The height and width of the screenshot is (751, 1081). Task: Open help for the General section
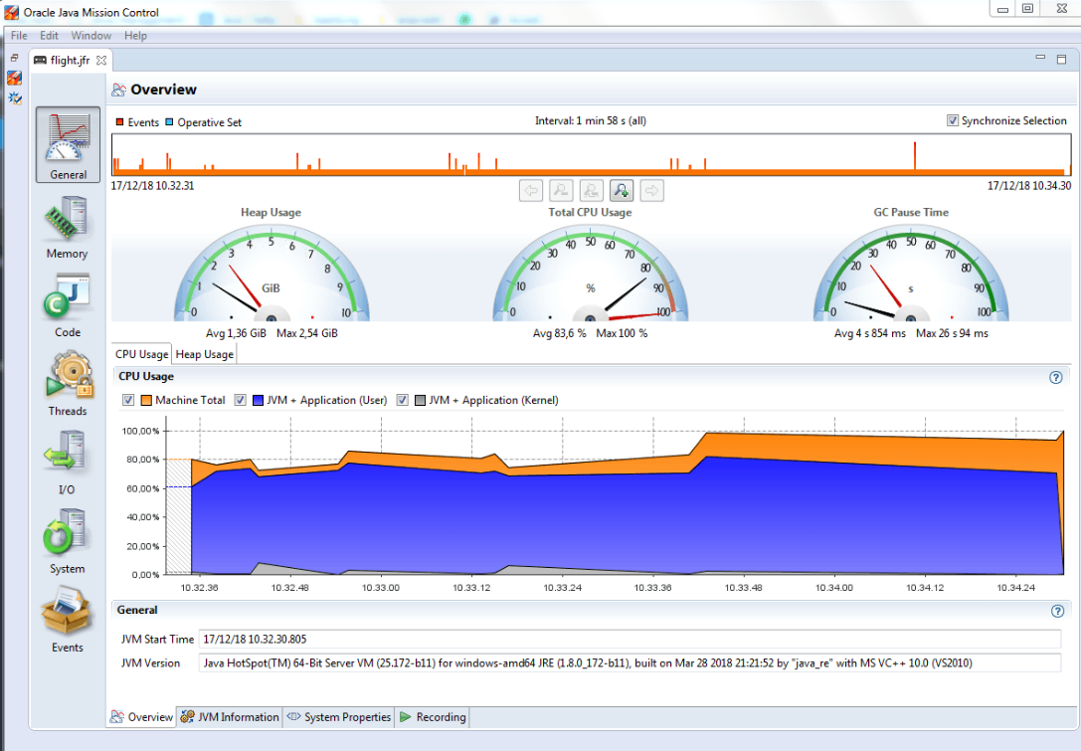click(1057, 611)
